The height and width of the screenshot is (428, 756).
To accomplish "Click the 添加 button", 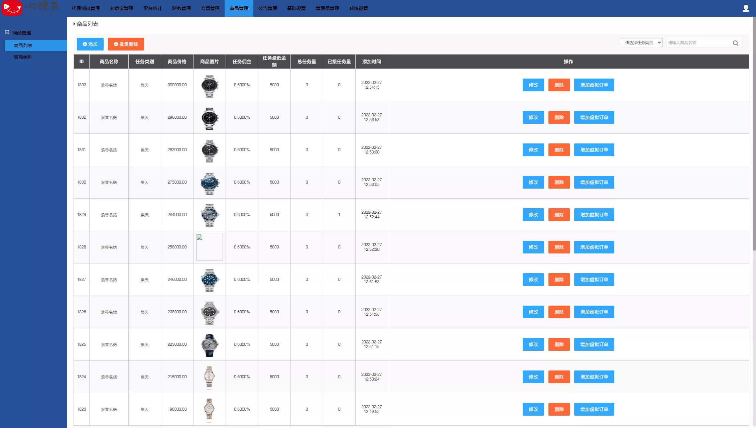I will pyautogui.click(x=90, y=44).
